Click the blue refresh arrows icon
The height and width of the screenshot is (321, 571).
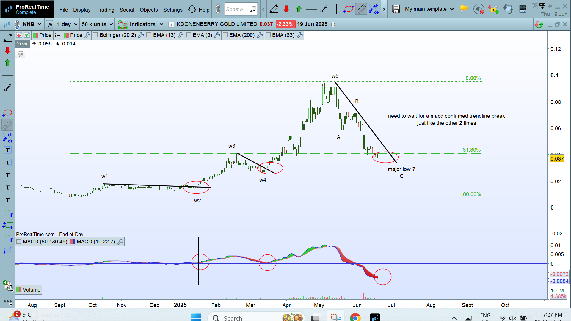508,9
